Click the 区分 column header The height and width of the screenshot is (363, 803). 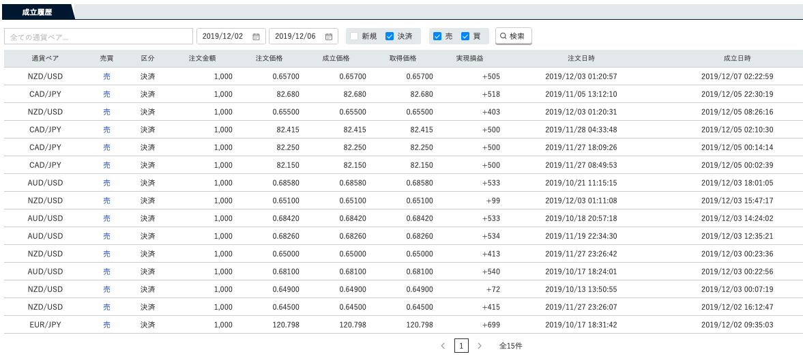coord(147,59)
